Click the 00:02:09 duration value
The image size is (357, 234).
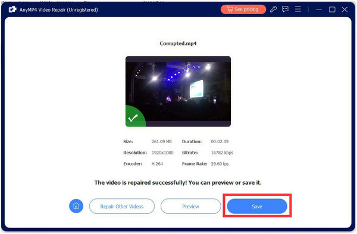220,141
